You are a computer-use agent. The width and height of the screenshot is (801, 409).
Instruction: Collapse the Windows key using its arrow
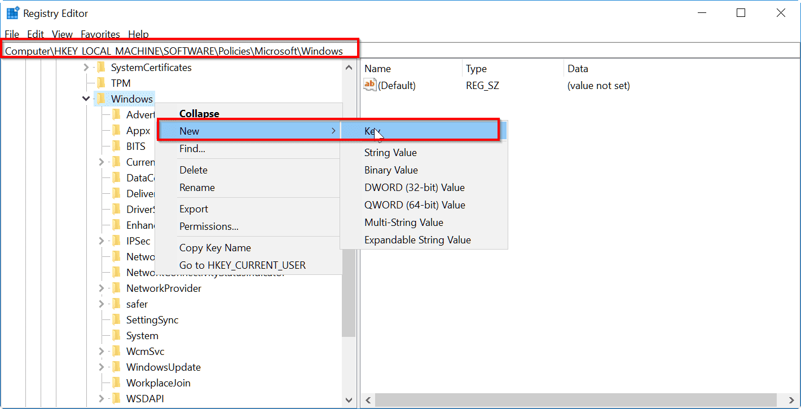tap(86, 99)
